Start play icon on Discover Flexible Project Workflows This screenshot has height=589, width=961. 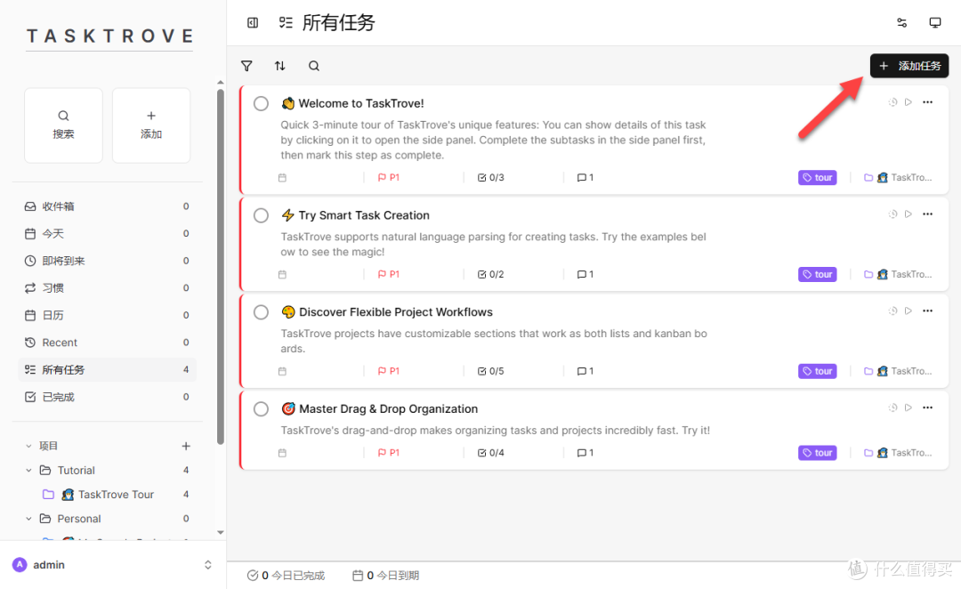[909, 311]
